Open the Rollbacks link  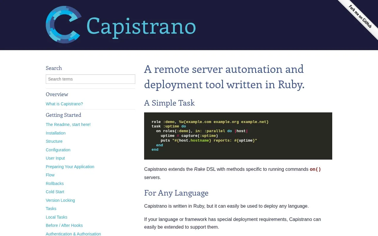click(55, 183)
